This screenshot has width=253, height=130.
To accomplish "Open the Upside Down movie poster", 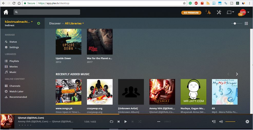I will (69, 42).
